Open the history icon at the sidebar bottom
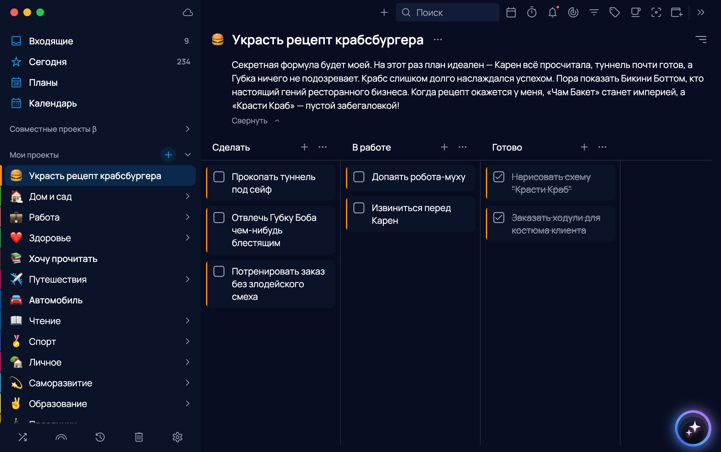Viewport: 721px width, 452px height. (100, 437)
